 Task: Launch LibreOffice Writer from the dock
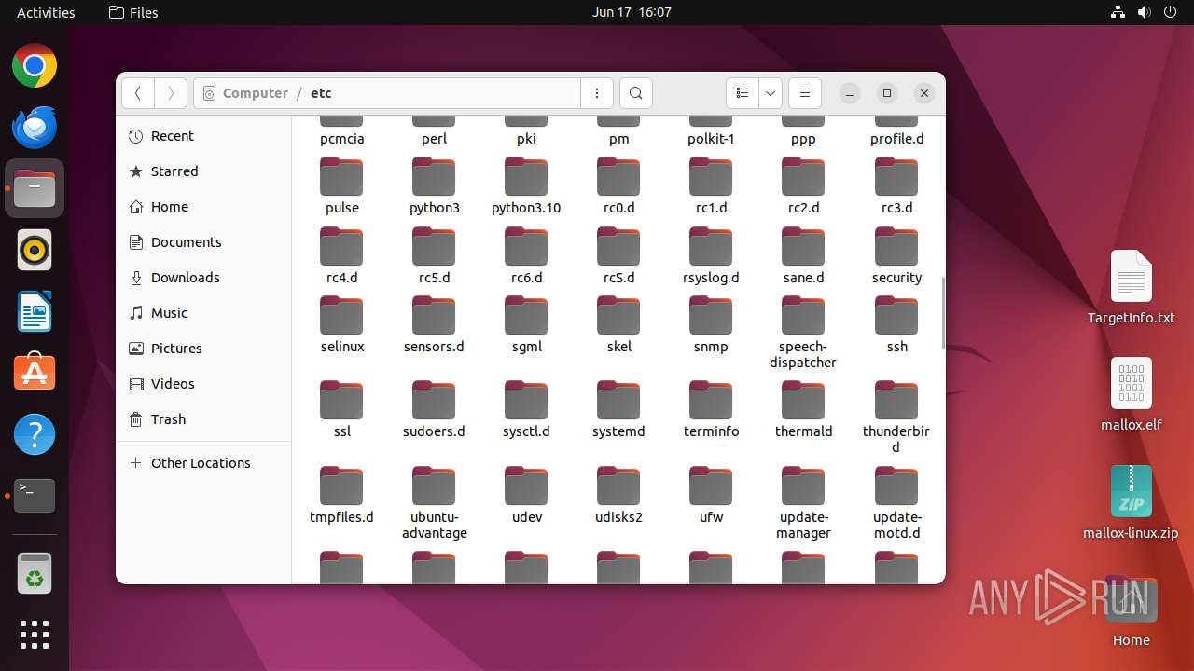click(x=35, y=311)
